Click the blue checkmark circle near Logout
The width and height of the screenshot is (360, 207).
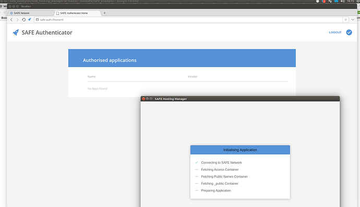[349, 33]
